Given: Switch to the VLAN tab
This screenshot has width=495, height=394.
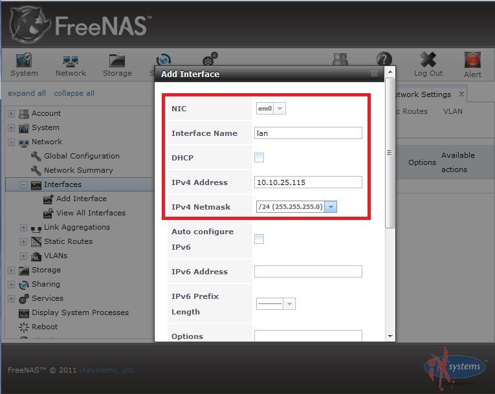Looking at the screenshot, I should click(453, 111).
